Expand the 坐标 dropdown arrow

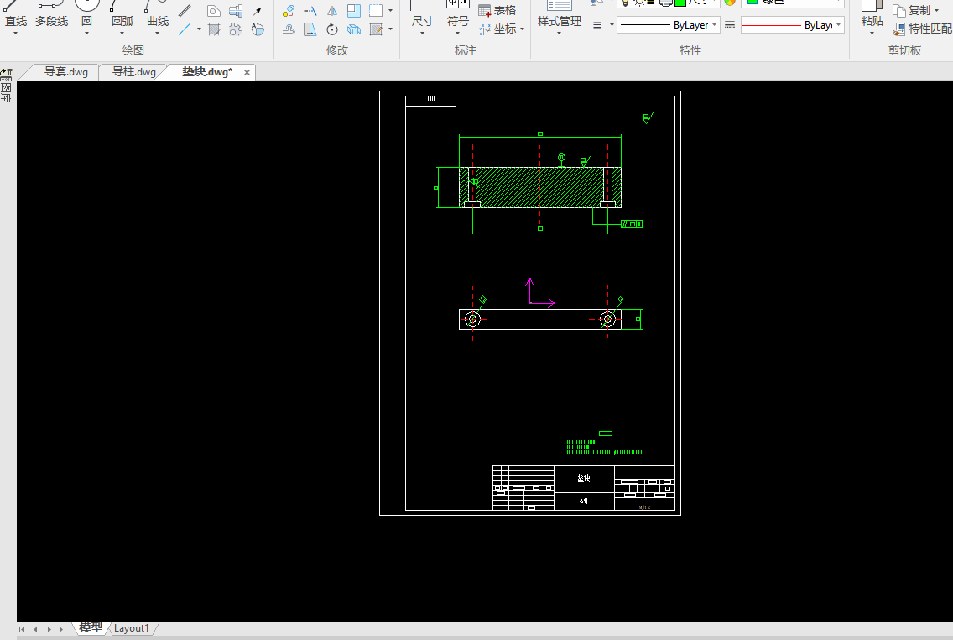(522, 29)
